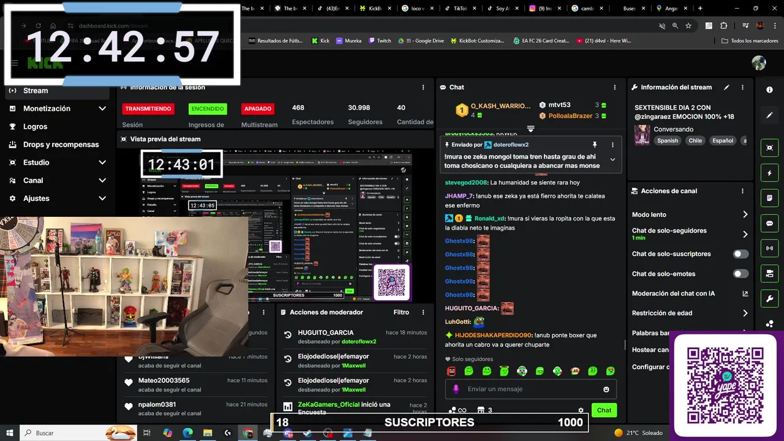Click the Chile stream tag
This screenshot has width=784, height=441.
pos(695,140)
